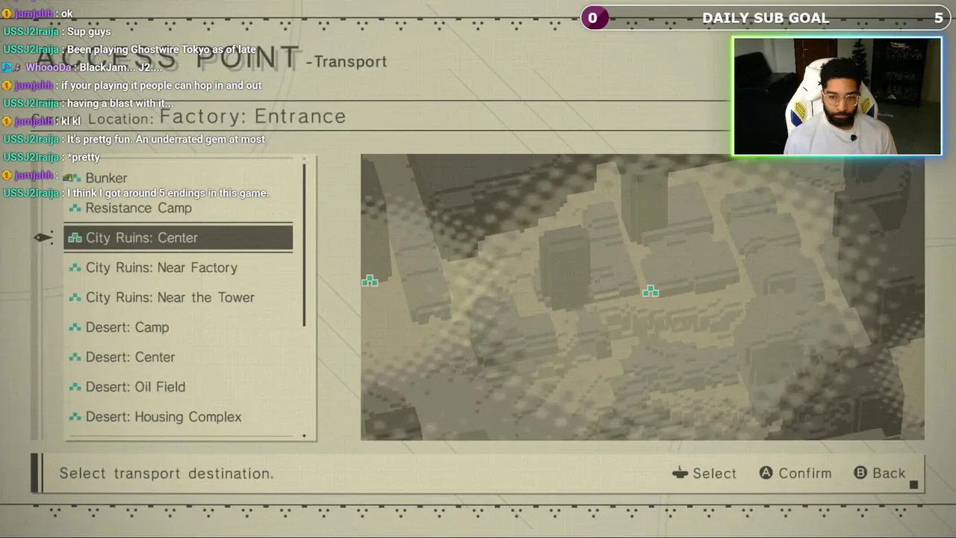Click access point icon beside Desert: Oil Field
The width and height of the screenshot is (956, 538).
75,387
